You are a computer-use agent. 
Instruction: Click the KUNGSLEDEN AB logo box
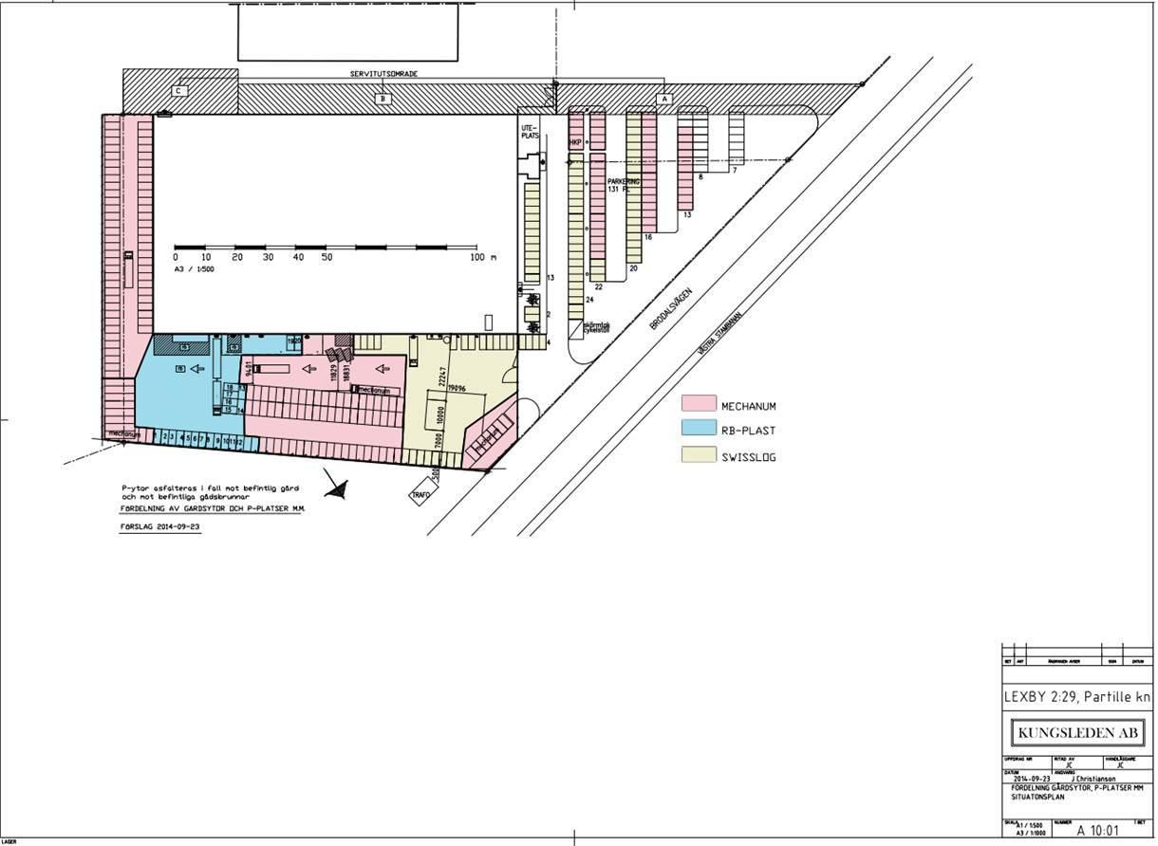[1077, 733]
